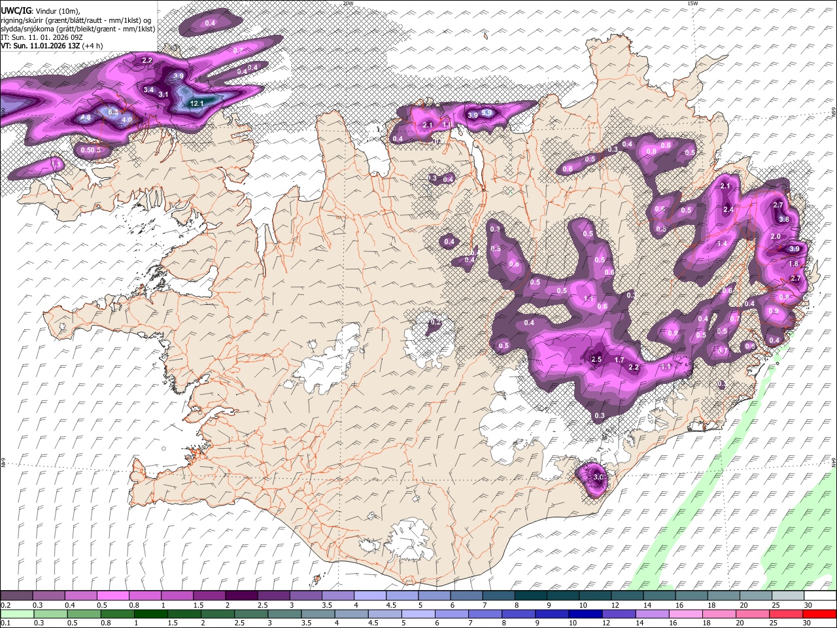837x628 pixels.
Task: Click the 4.8 precipitation value on the map
Action: [x=86, y=118]
